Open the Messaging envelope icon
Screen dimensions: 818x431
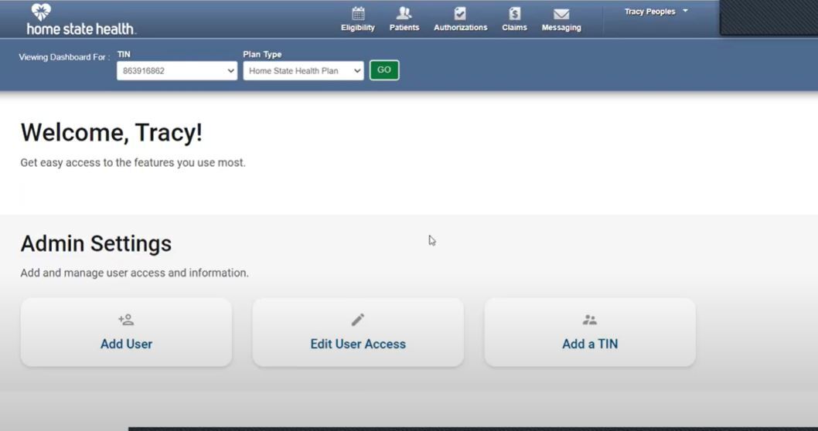click(x=561, y=14)
